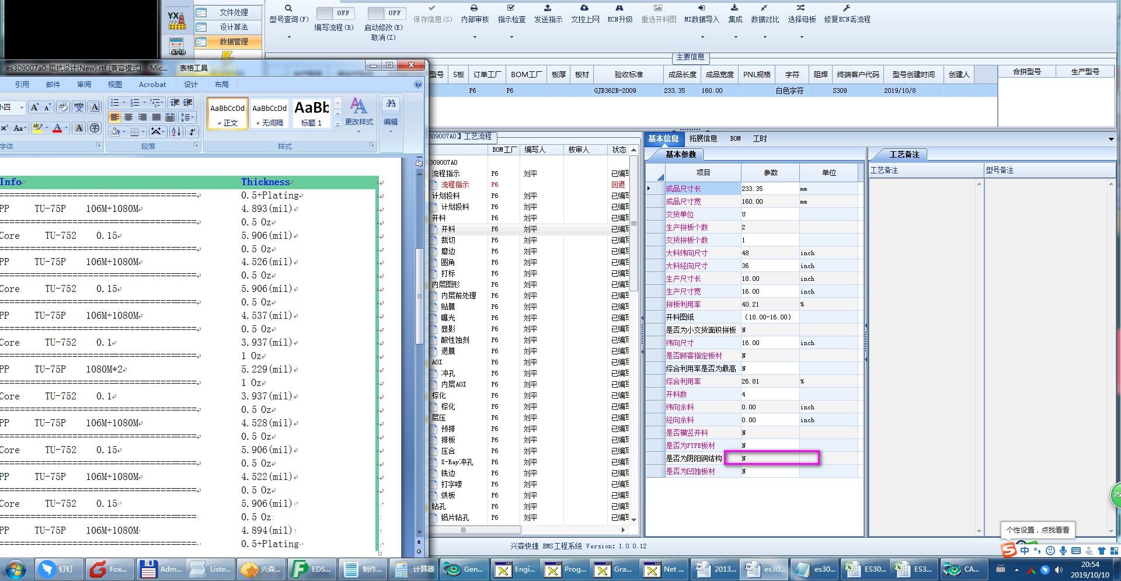1121x581 pixels.
Task: Click the 指示检查 check icon
Action: tap(511, 8)
